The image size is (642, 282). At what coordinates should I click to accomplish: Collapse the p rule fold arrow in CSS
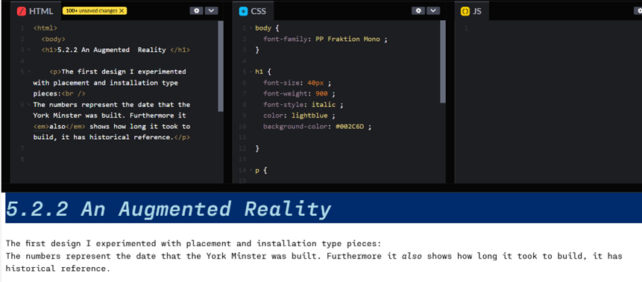(251, 170)
